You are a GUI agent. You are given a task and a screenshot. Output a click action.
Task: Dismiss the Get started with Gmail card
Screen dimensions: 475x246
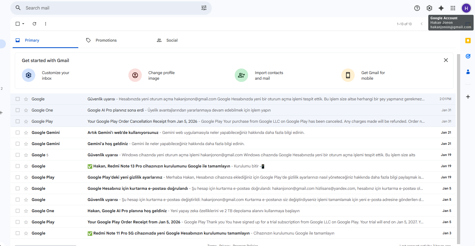click(446, 60)
